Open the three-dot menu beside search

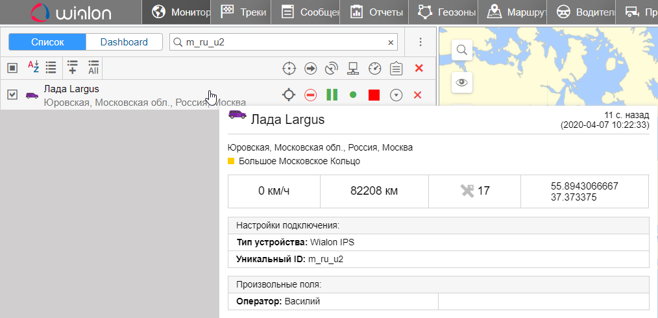point(420,42)
